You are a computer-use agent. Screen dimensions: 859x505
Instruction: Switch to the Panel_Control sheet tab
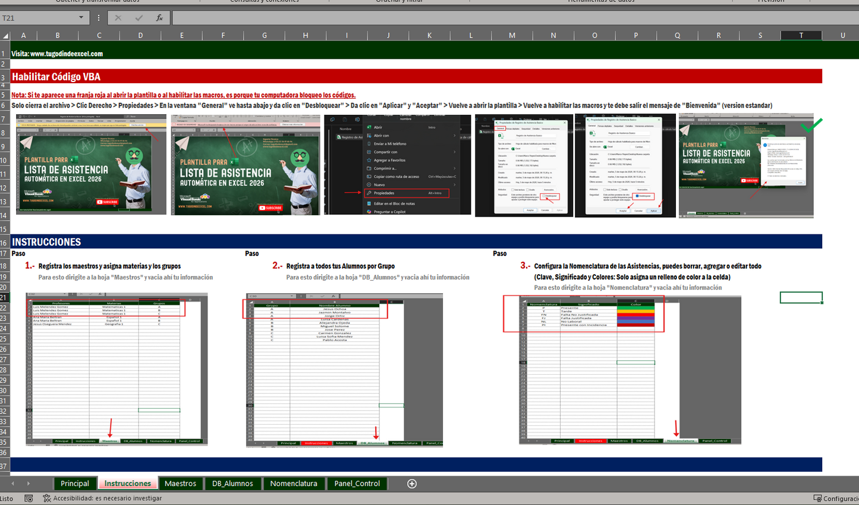point(357,484)
